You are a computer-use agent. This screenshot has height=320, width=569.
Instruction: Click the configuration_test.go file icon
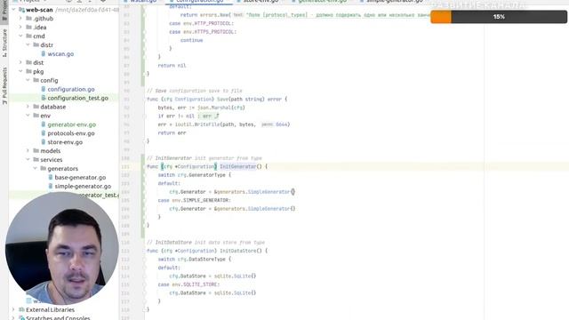click(x=44, y=98)
